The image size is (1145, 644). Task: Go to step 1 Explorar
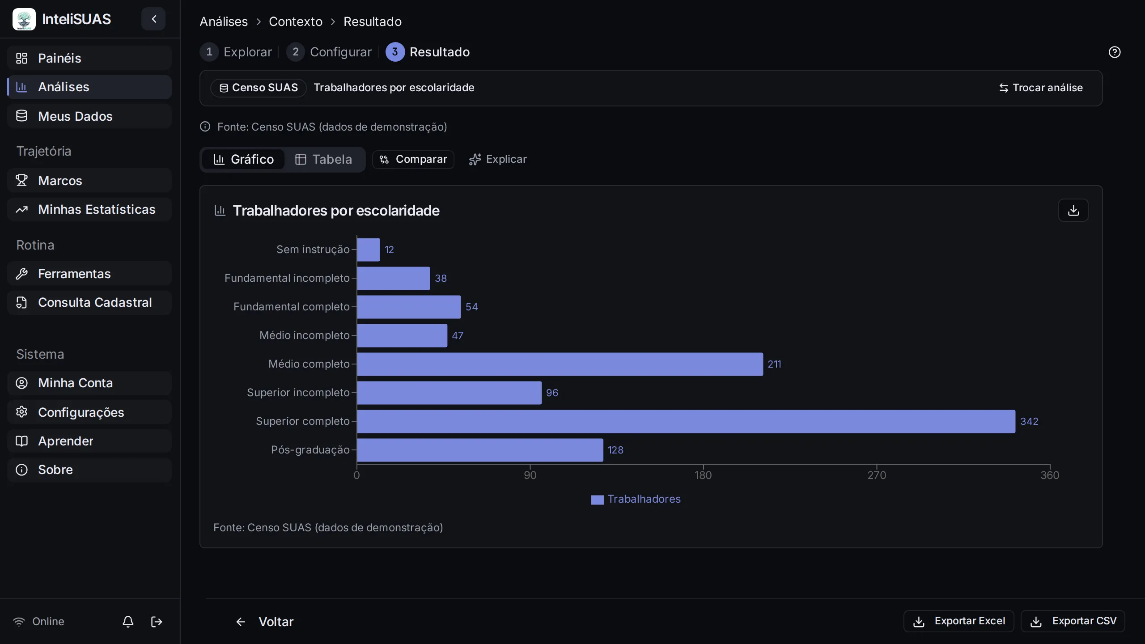pos(236,52)
